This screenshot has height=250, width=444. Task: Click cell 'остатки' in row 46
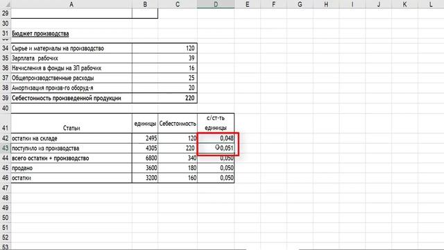71,178
